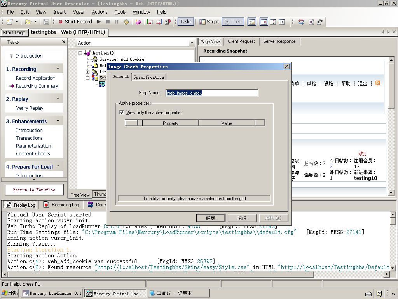Screen dimensions: 398x299
Task: Collapse the 1. Recording section arrow
Action: point(58,69)
